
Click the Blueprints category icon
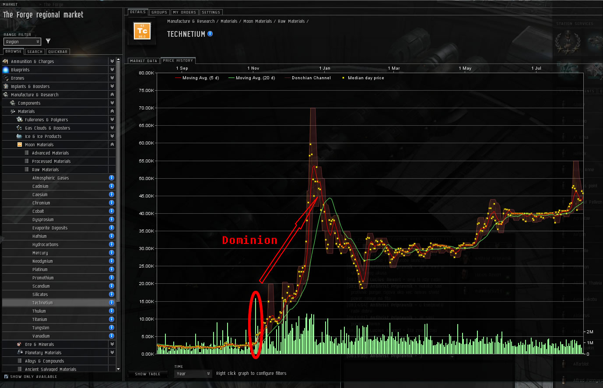point(6,70)
